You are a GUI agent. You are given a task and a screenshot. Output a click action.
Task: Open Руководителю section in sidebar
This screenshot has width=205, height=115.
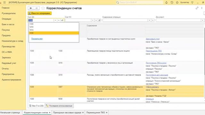click(9, 13)
